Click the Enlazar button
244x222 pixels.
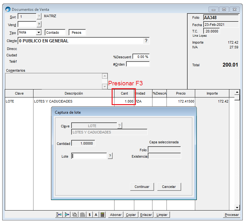coord(146,215)
